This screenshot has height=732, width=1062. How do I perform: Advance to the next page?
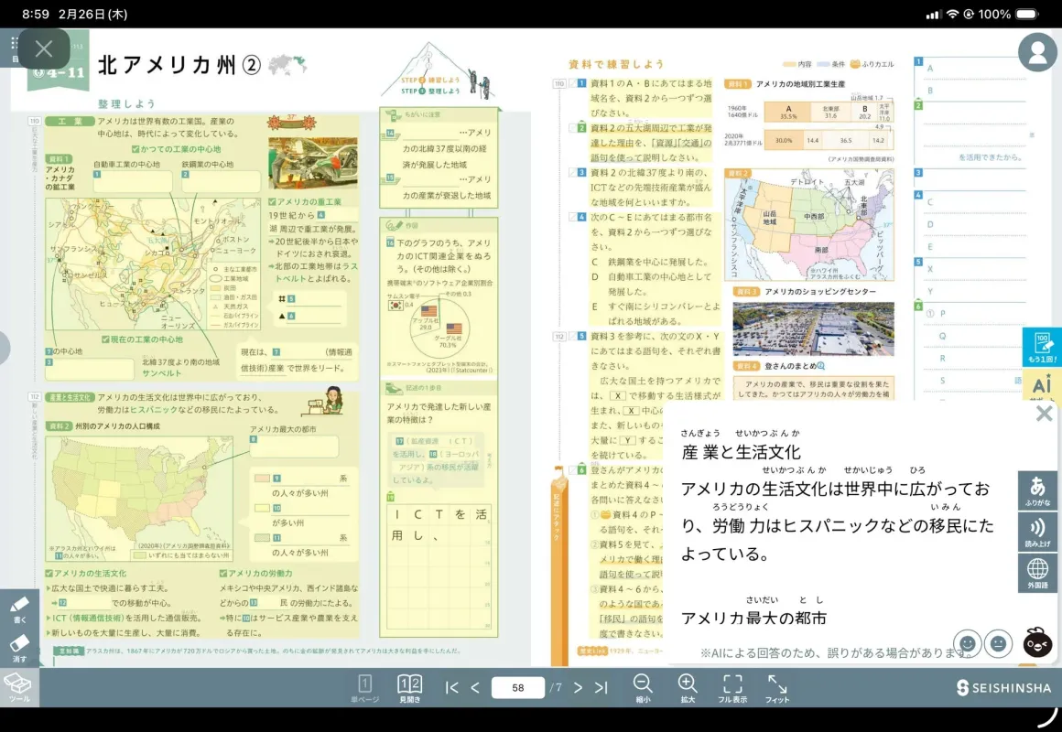click(578, 686)
